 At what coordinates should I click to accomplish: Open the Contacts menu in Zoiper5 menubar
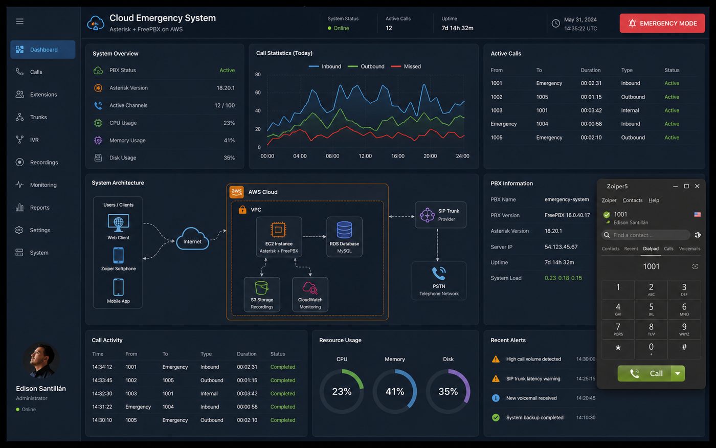[633, 200]
